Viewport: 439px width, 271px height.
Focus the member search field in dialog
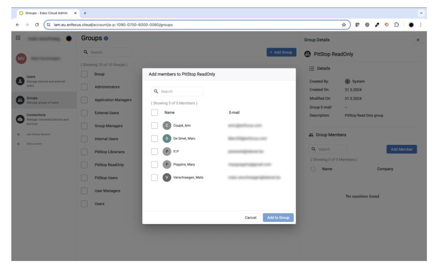point(177,92)
